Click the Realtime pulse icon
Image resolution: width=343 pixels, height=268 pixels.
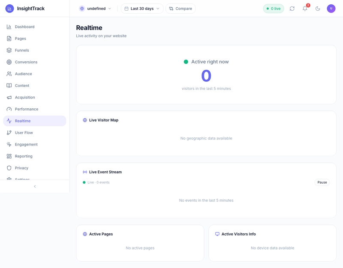pos(9,121)
